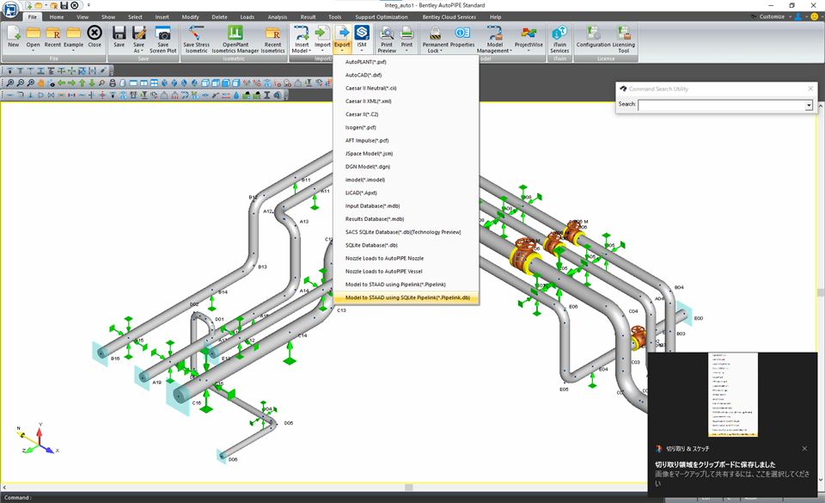Open the Customize dropdown
The height and width of the screenshot is (503, 825).
tap(790, 17)
